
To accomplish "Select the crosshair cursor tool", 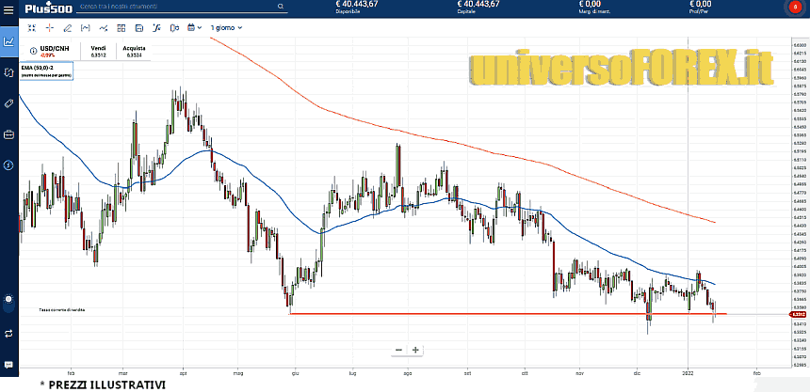I will tap(48, 28).
